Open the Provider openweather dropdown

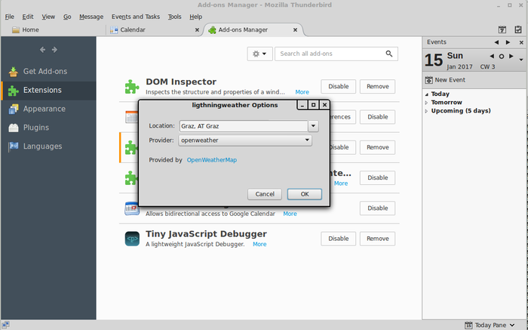pos(245,140)
